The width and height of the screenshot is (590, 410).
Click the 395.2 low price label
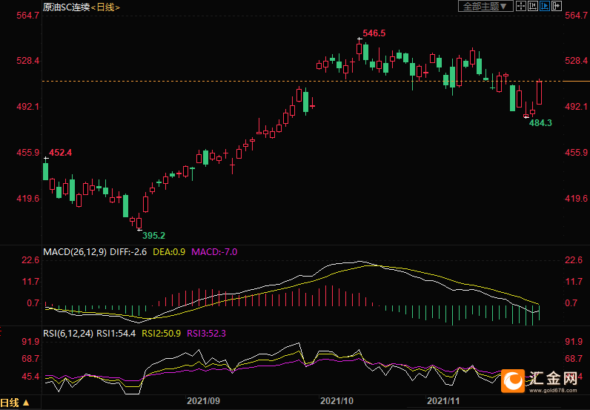[x=153, y=235]
